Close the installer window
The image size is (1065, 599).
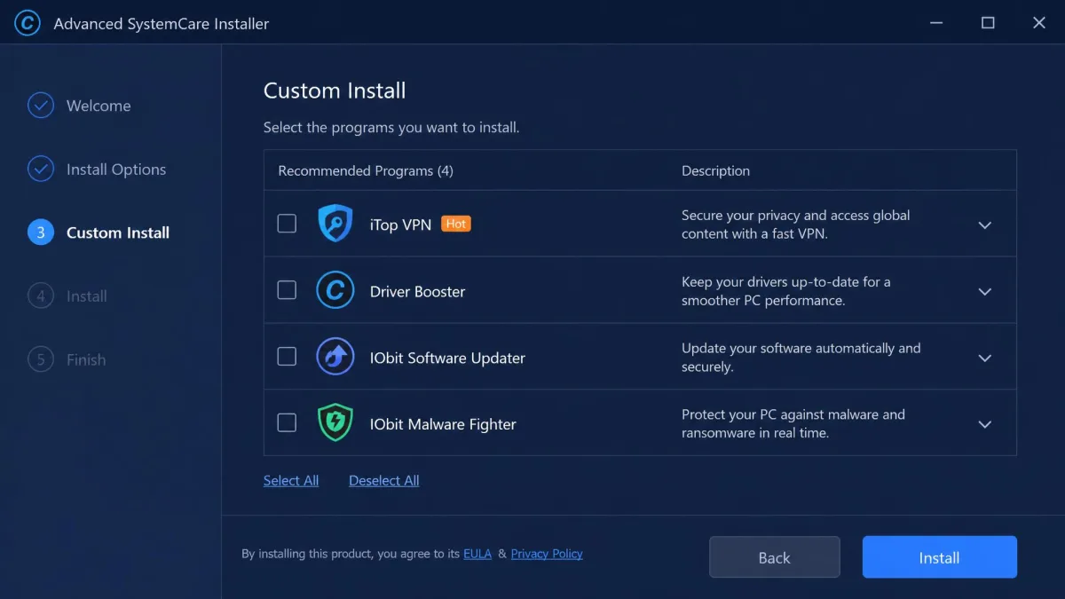point(1039,23)
